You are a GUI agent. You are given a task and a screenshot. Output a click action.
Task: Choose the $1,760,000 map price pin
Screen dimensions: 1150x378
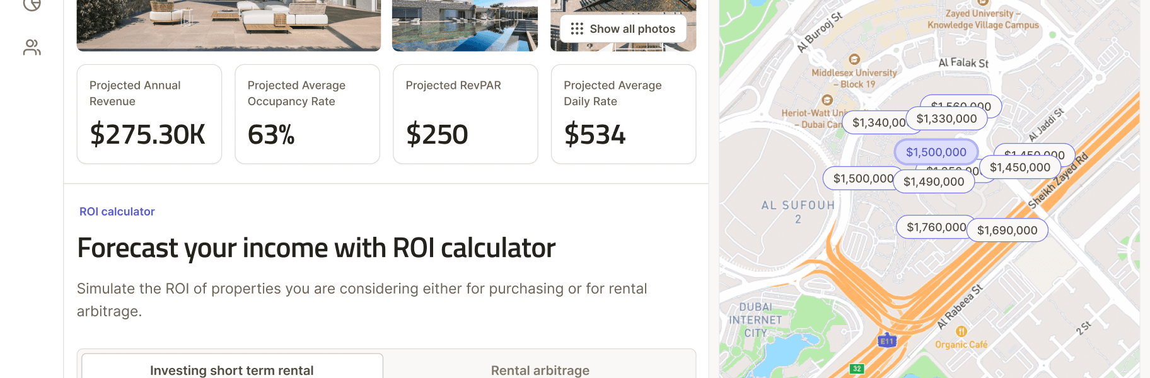click(x=936, y=227)
